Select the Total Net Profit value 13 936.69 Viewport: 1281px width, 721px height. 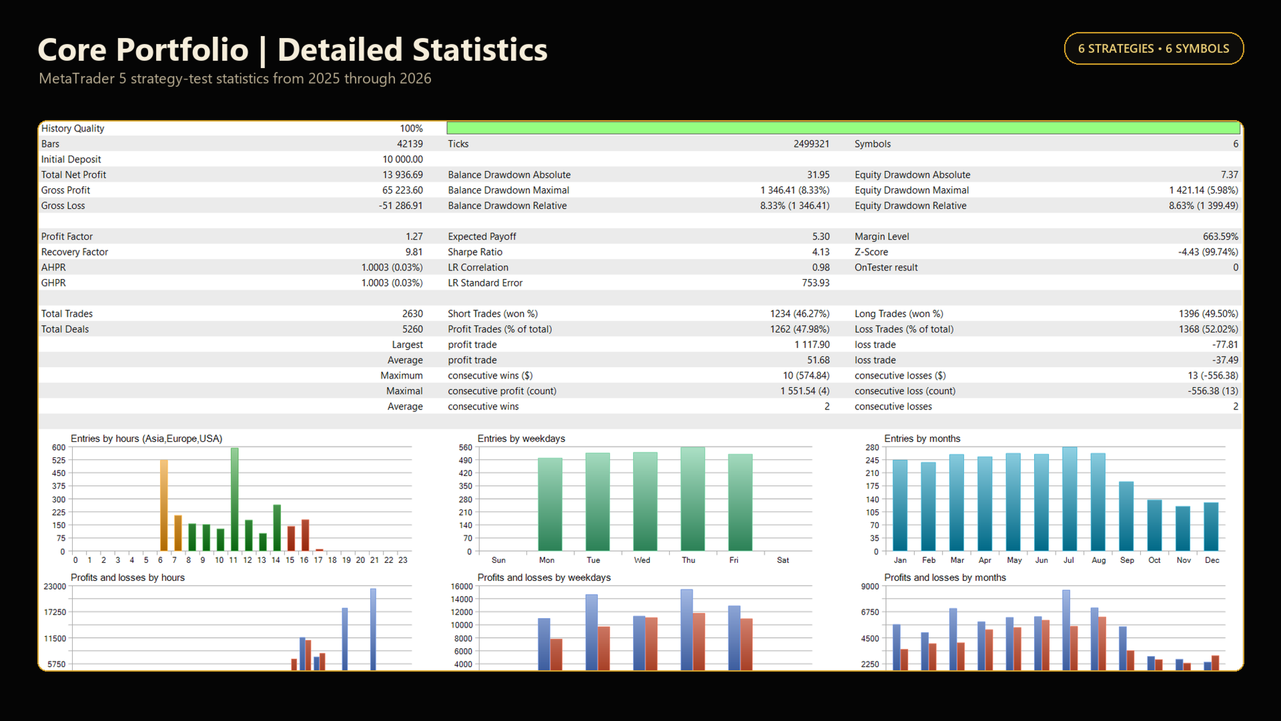click(402, 175)
